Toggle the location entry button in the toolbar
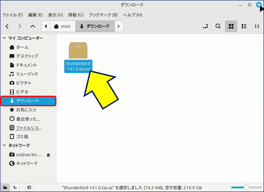This screenshot has height=192, width=264. point(205,26)
